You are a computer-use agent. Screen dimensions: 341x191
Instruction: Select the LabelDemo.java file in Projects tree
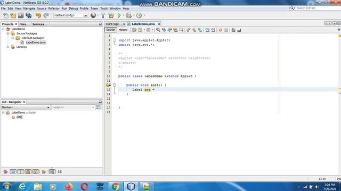tap(36, 42)
